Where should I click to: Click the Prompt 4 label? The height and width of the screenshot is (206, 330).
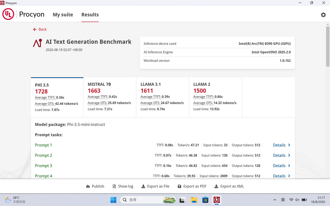click(44, 176)
